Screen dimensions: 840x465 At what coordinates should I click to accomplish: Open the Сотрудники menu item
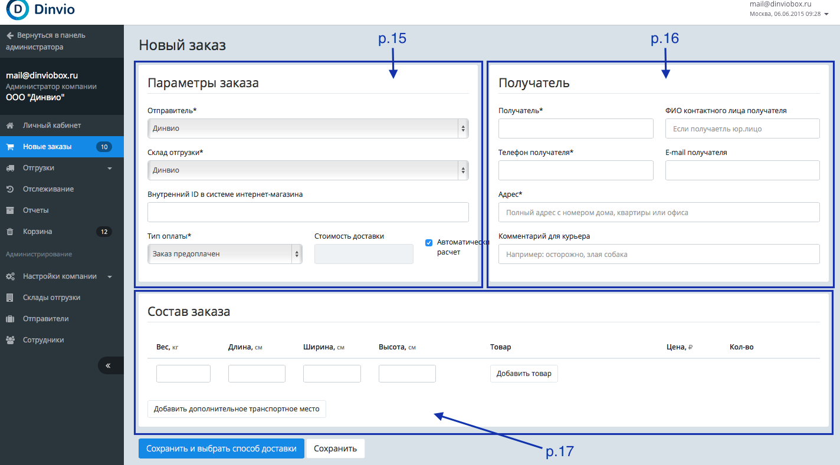tap(62, 340)
